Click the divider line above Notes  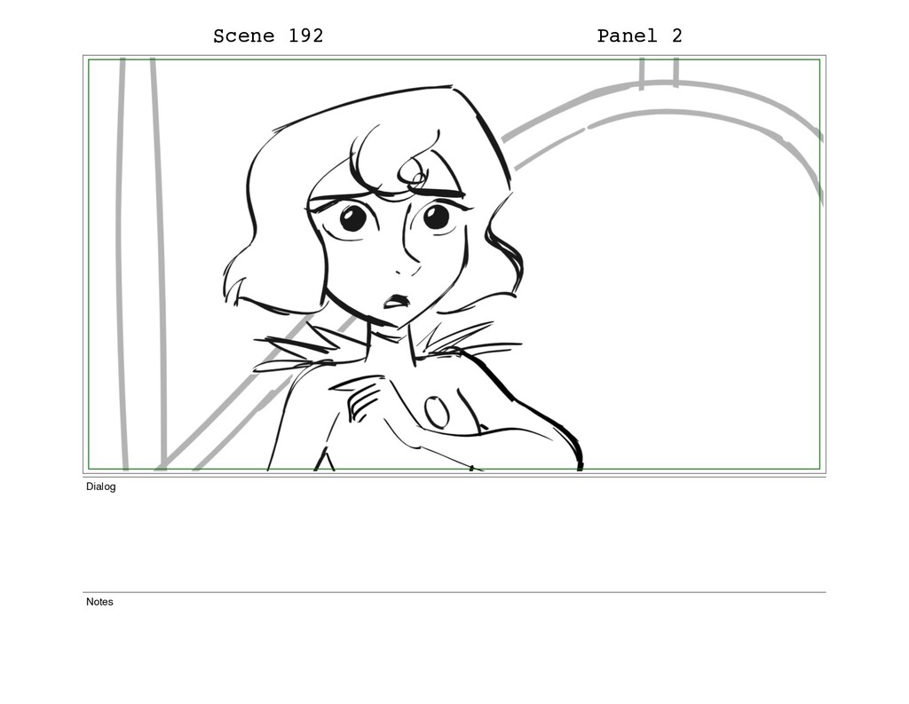[x=454, y=593]
